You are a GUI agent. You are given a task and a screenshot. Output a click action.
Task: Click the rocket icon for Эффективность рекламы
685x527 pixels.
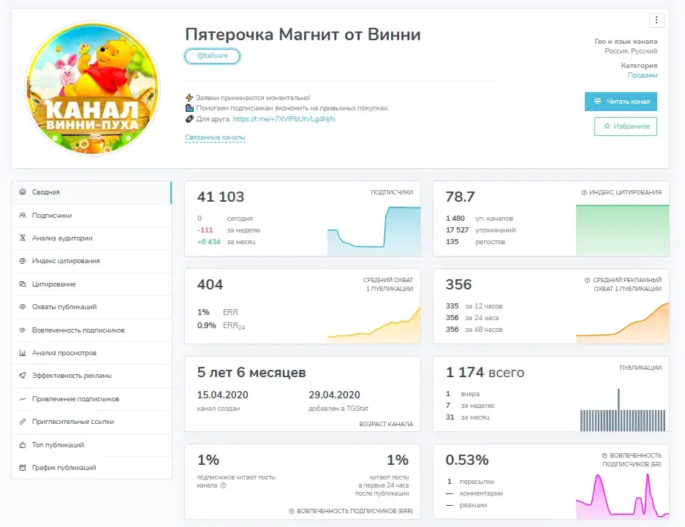point(23,376)
